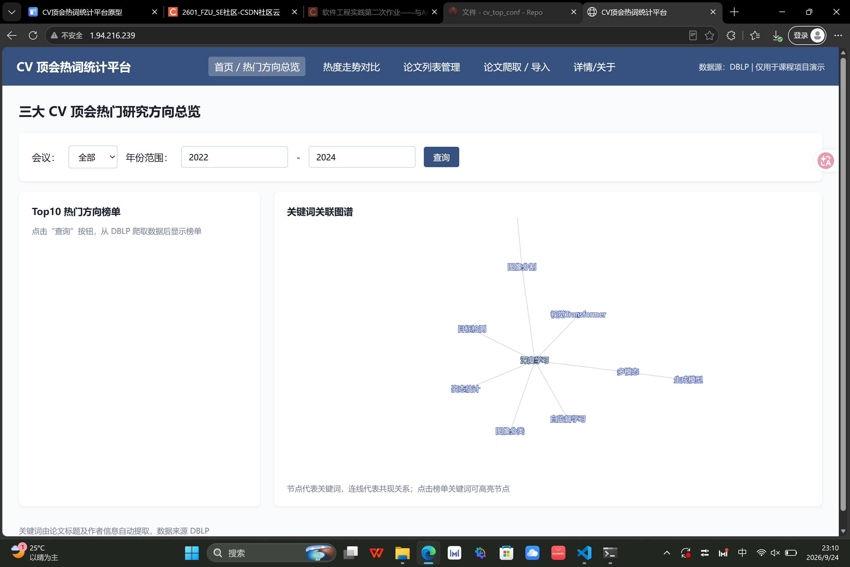Image resolution: width=850 pixels, height=567 pixels.
Task: Click the CV 顶会热词统计平台 site title
Action: click(x=74, y=67)
